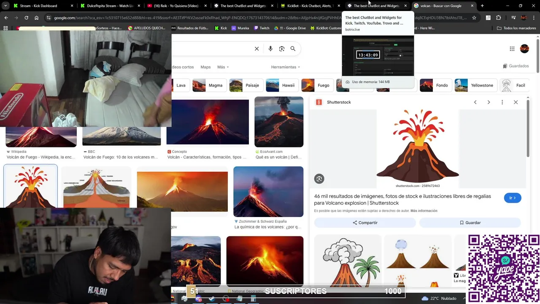Show previous image in preview panel
Image resolution: width=540 pixels, height=304 pixels.
(x=475, y=102)
